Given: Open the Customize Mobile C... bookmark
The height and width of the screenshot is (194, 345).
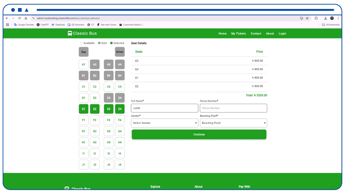Looking at the screenshot, I should [x=131, y=25].
